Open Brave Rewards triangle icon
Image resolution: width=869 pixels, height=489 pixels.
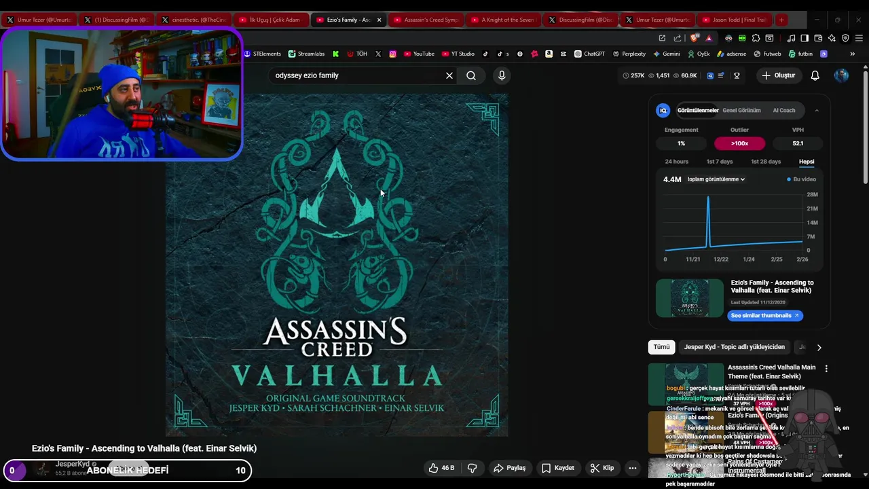709,38
